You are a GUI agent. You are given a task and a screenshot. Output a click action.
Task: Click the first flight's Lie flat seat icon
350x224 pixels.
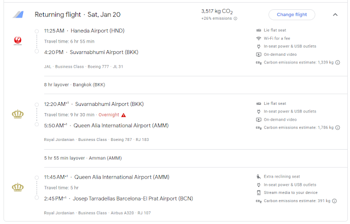pyautogui.click(x=258, y=30)
